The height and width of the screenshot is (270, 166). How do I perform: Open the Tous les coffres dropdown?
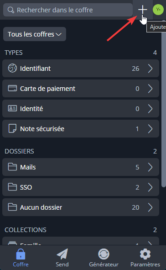[x=35, y=34]
